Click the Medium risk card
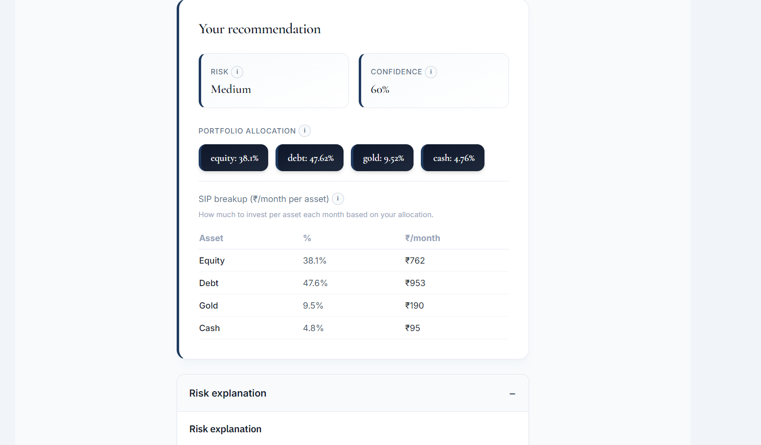The width and height of the screenshot is (761, 445). point(274,81)
